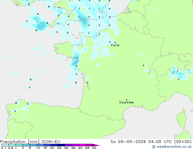Click the 20–25 mm legend color
The height and width of the screenshot is (149, 193).
[54, 145]
